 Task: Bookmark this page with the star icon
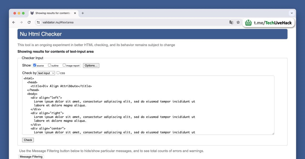pos(238,22)
